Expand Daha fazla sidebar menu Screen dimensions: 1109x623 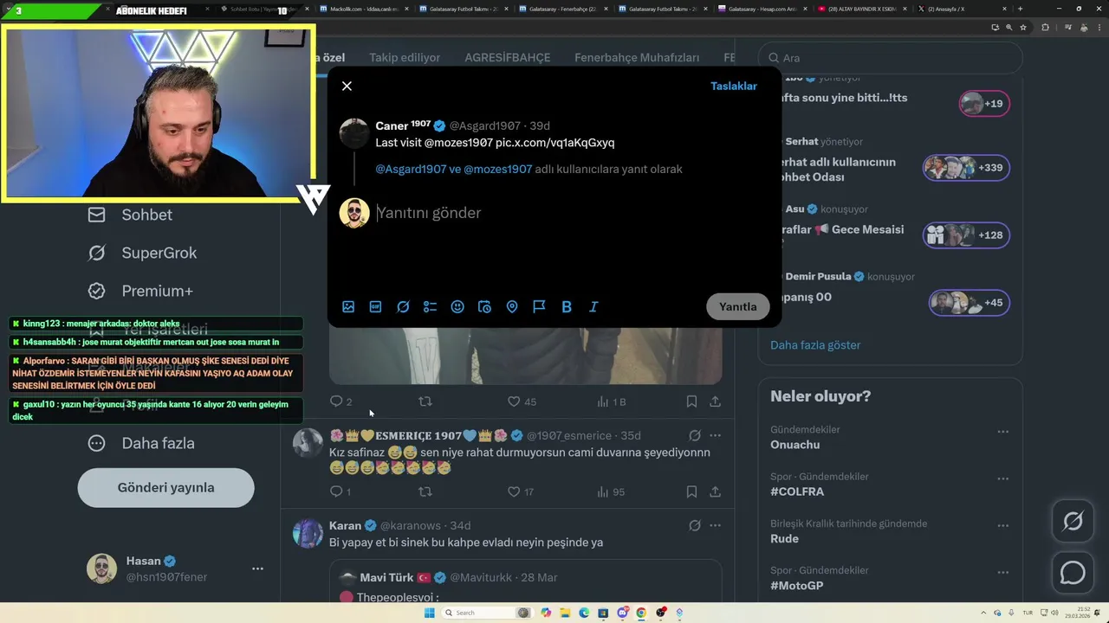tap(140, 443)
